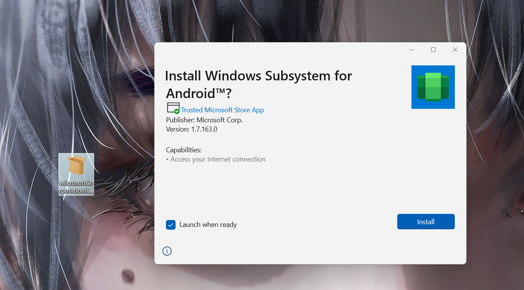This screenshot has width=524, height=290.
Task: Select the MicrosoftCorporationII package on desktop
Action: coord(76,174)
